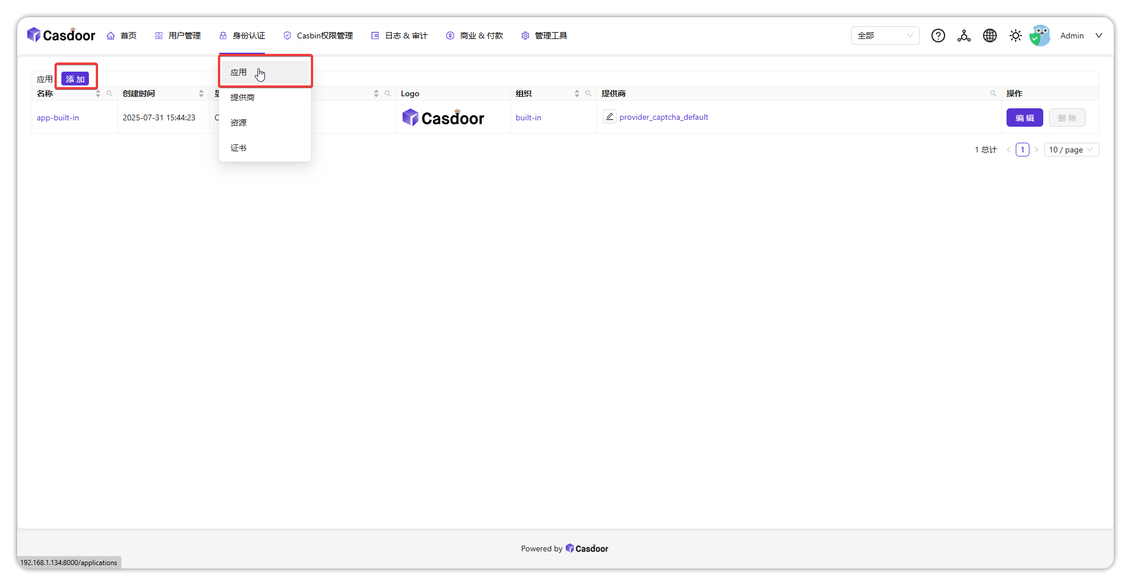Toggle dark mode with the sun icon
The image size is (1131, 580).
(1015, 35)
